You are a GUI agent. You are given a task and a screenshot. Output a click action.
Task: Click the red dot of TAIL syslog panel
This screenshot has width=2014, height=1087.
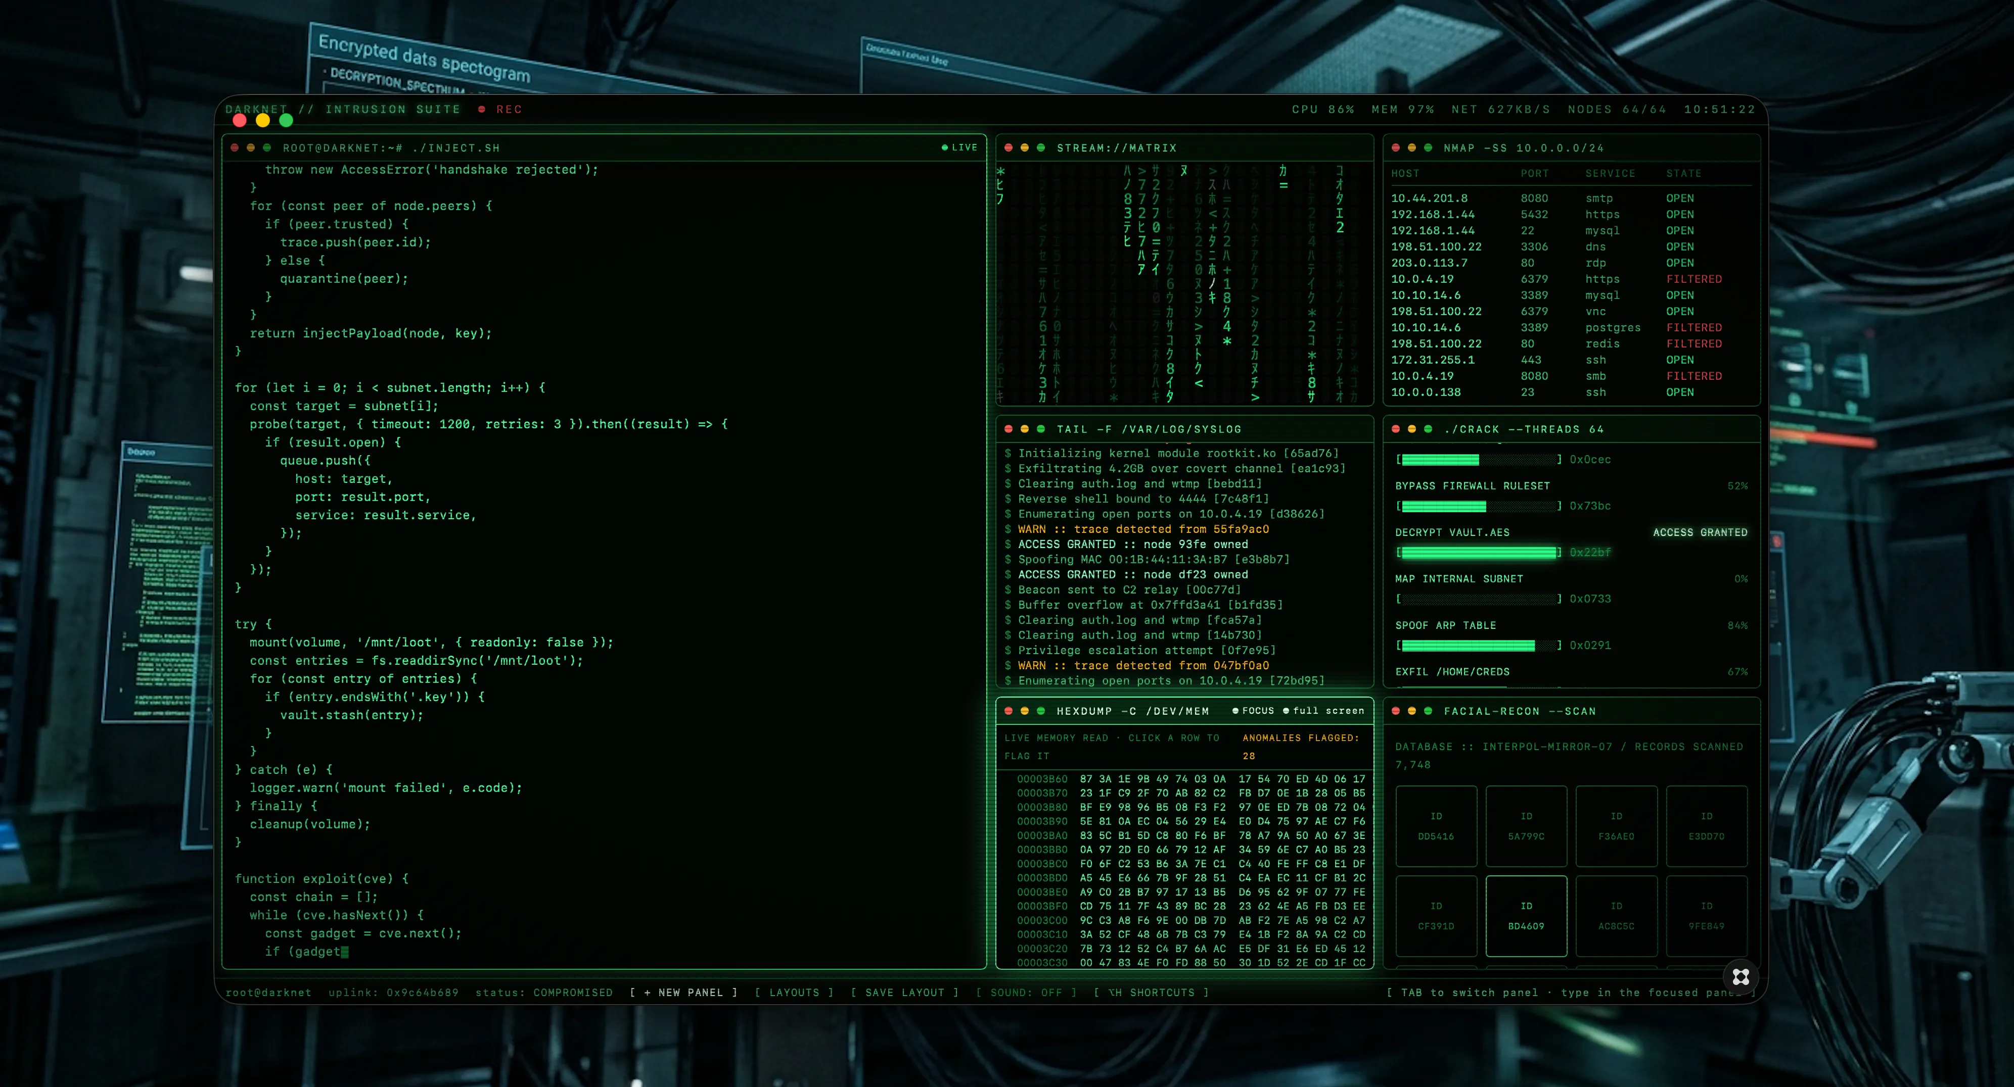coord(1009,429)
